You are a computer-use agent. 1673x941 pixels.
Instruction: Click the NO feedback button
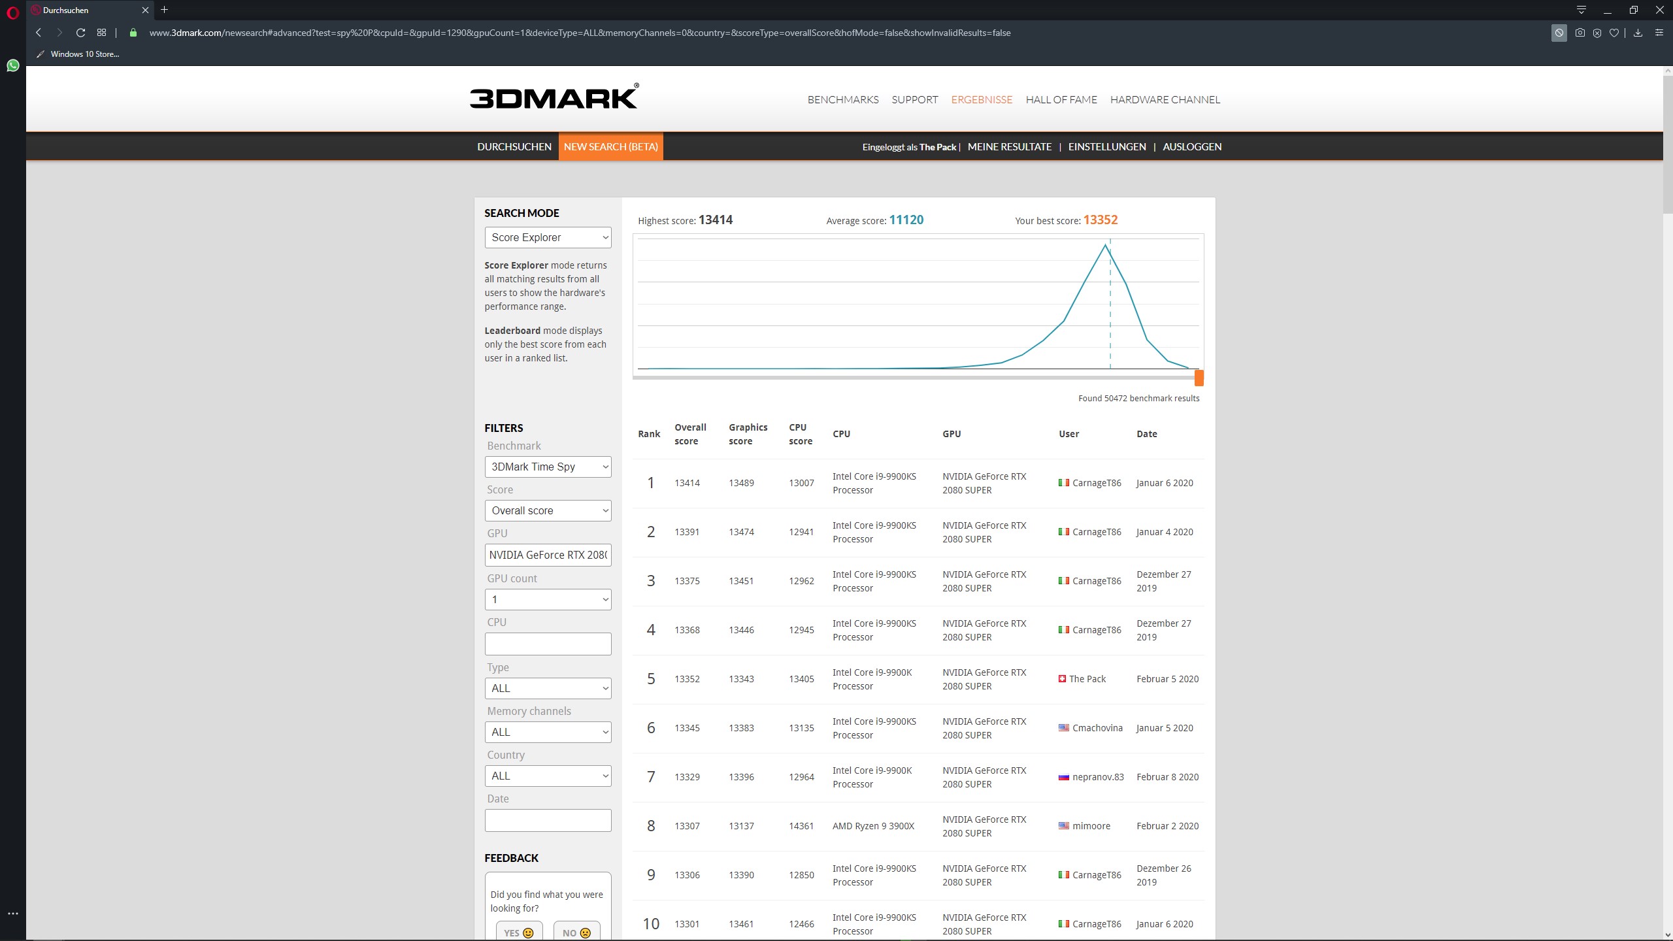pyautogui.click(x=576, y=933)
